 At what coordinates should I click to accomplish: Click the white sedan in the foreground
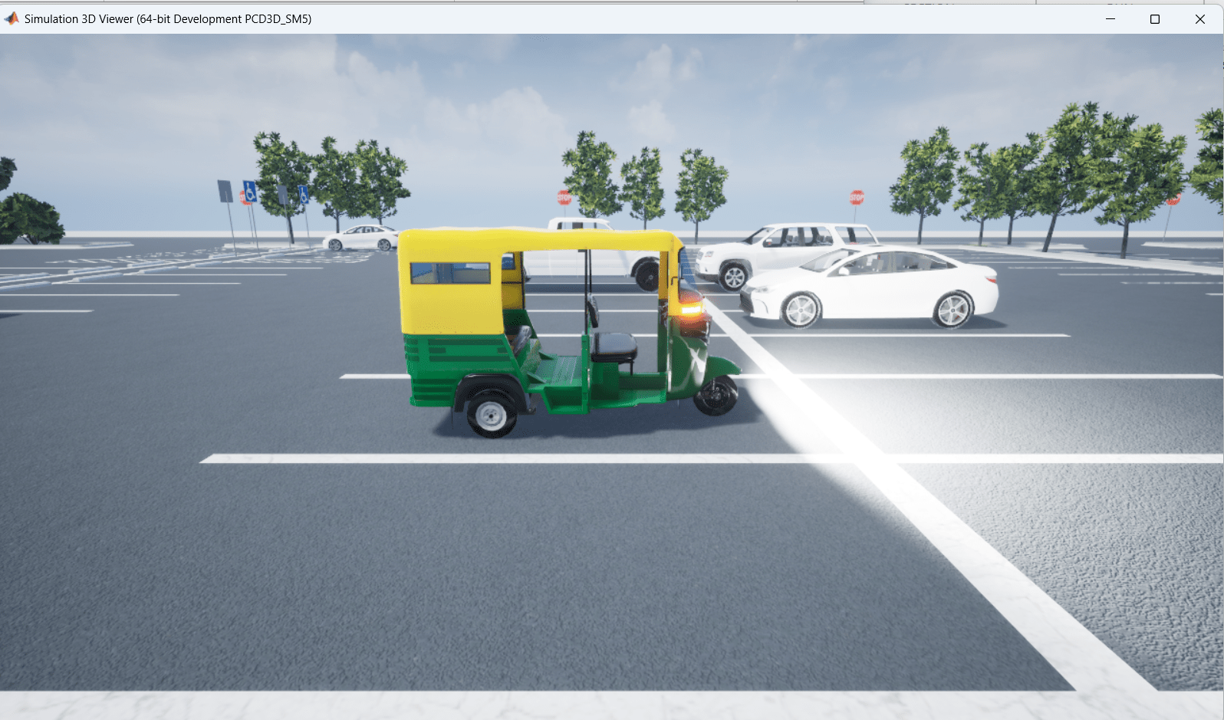pyautogui.click(x=869, y=287)
